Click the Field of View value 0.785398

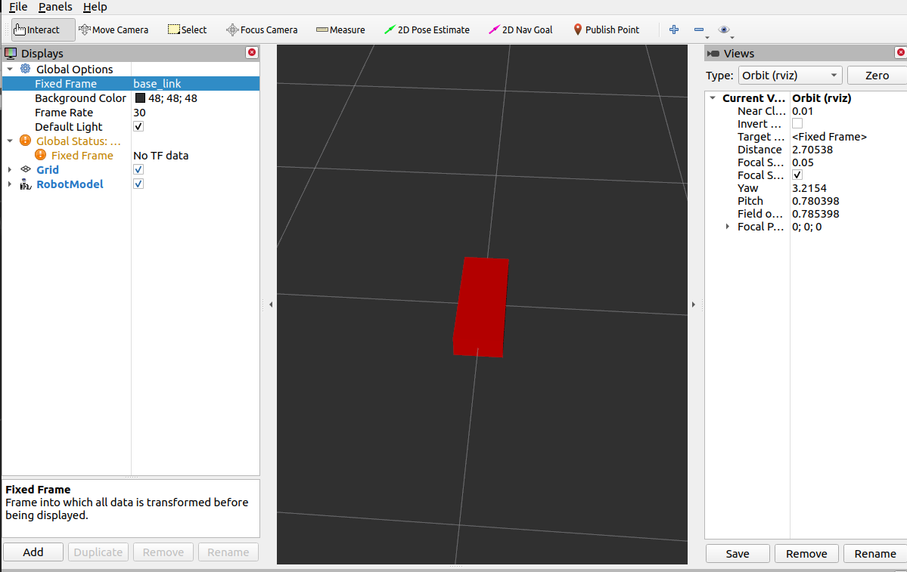pos(815,214)
